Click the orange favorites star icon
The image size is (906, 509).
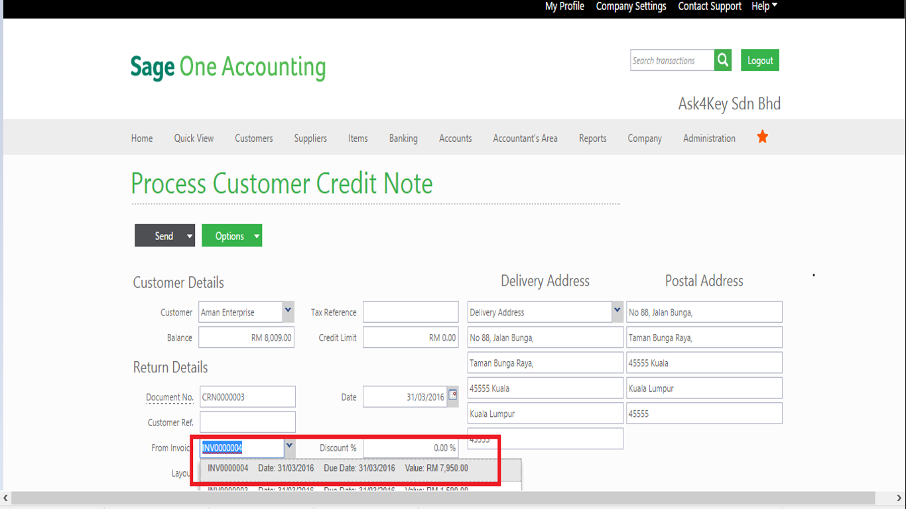(x=763, y=137)
